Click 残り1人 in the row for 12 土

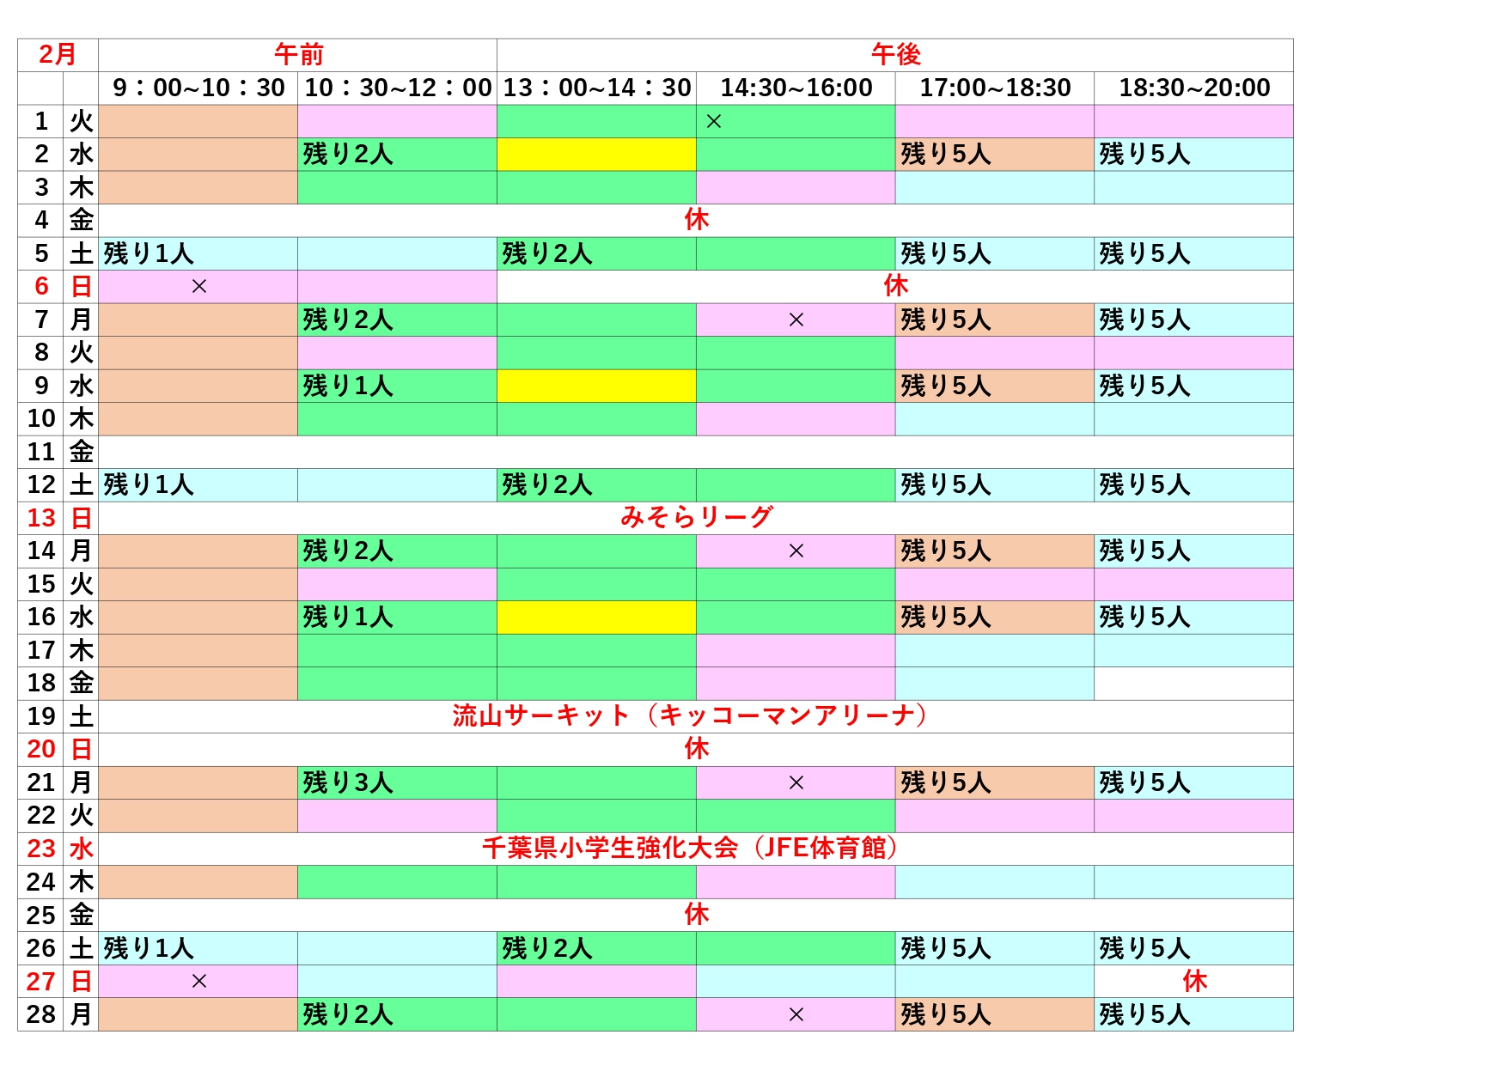[x=149, y=485]
